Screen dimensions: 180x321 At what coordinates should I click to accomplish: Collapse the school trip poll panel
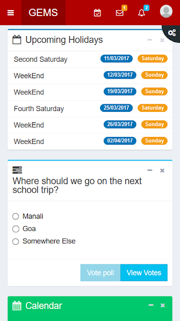point(150,171)
